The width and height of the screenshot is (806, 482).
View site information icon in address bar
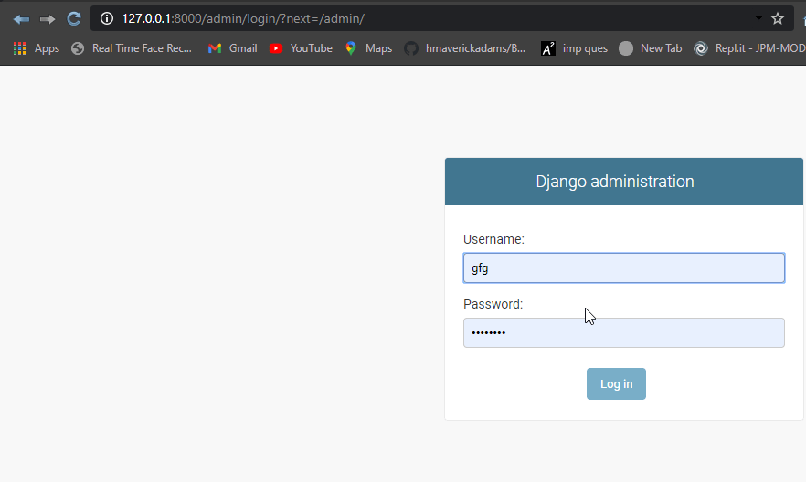pyautogui.click(x=106, y=18)
